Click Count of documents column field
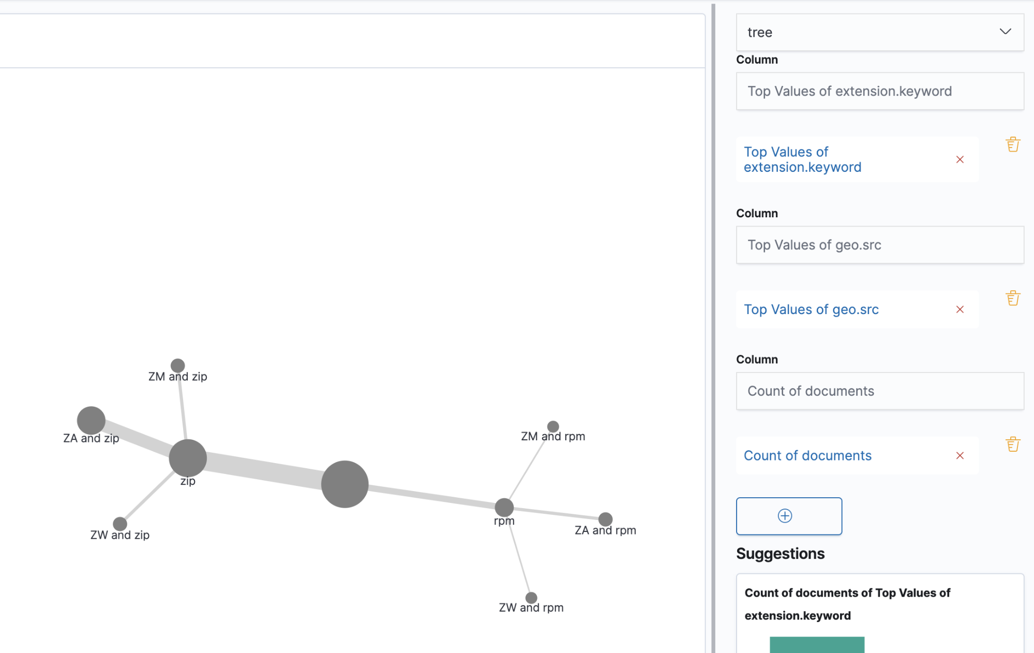The height and width of the screenshot is (653, 1034). (x=879, y=391)
